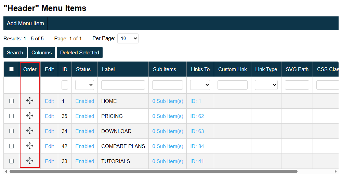Screen dimensions: 342x174
Task: Sort by the Status column header
Action: 83,69
